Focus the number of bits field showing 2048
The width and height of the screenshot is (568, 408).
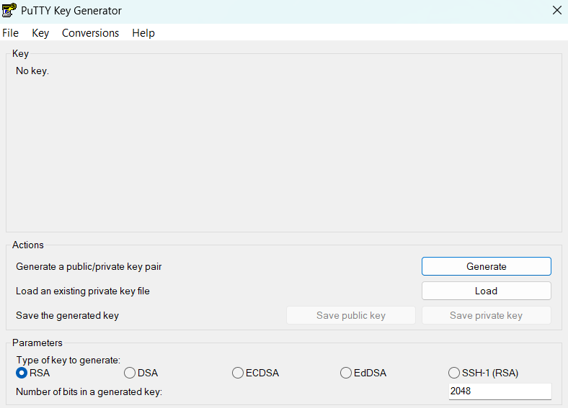pos(499,391)
